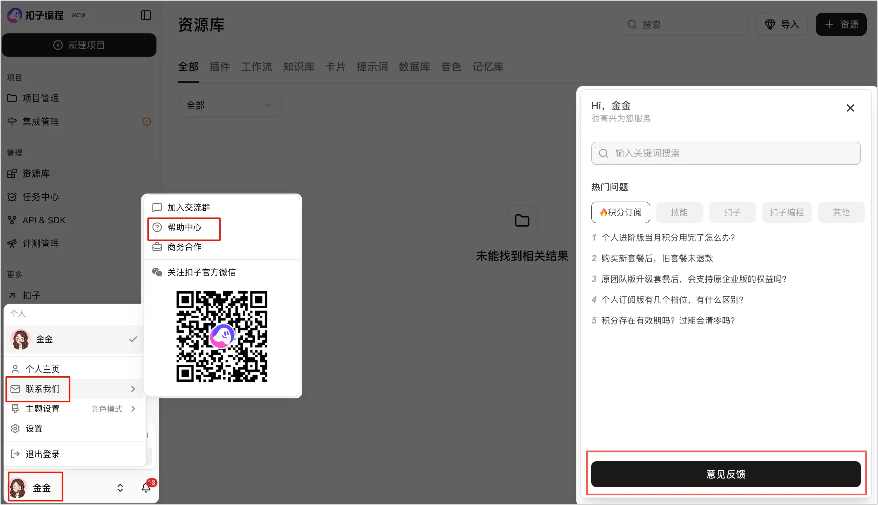Click the gear icon beside 设置
The height and width of the screenshot is (505, 878).
(15, 429)
